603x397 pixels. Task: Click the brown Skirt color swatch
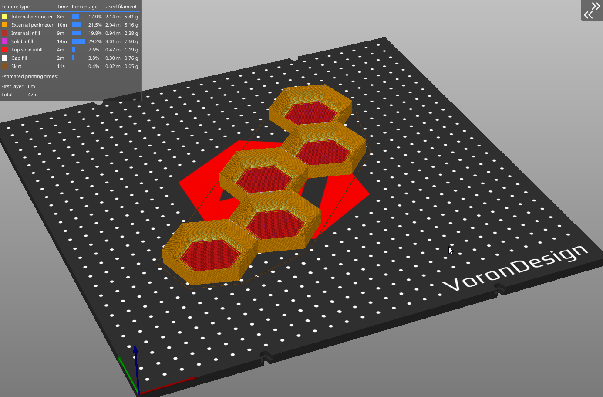[5, 66]
